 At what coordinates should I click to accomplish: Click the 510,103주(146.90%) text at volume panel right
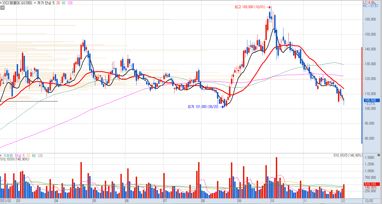coord(348,156)
